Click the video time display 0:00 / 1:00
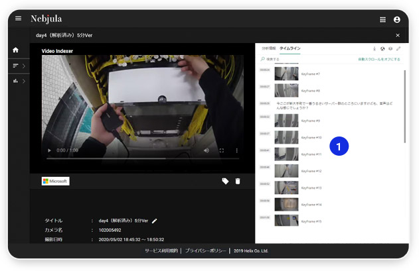The height and width of the screenshot is (271, 419). tap(67, 150)
